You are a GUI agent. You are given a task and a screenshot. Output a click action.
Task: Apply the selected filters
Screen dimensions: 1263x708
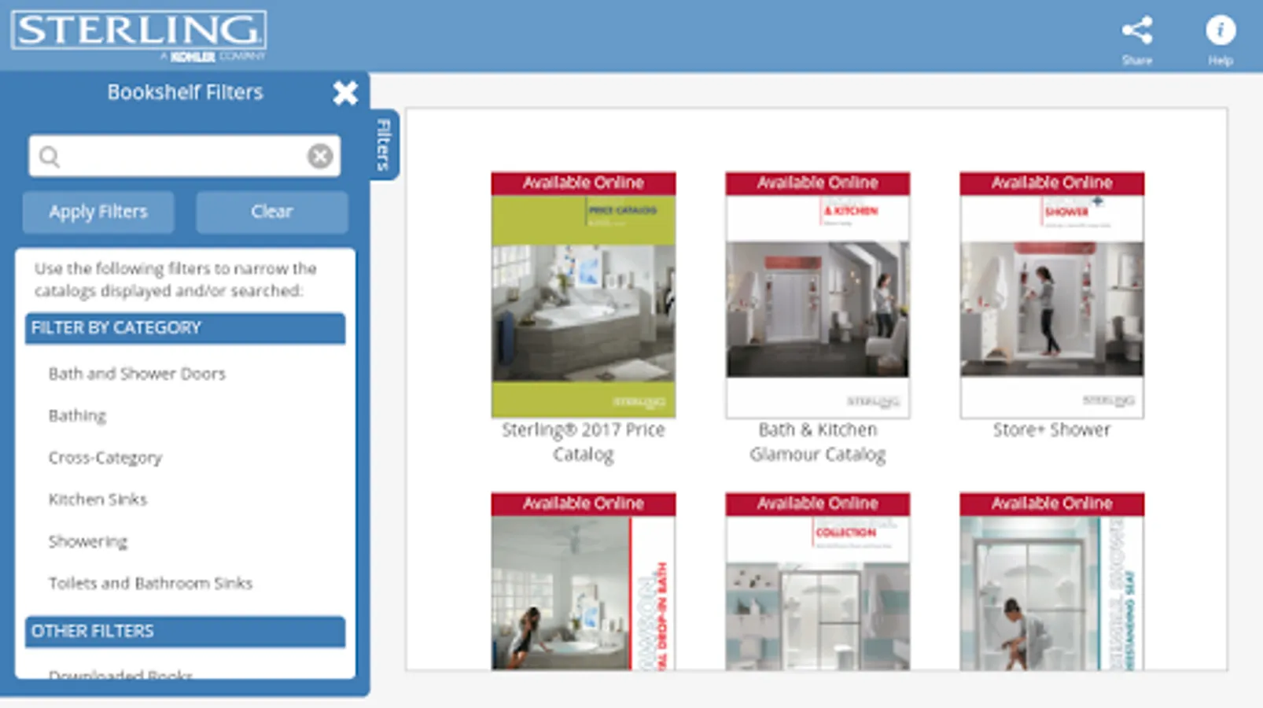tap(98, 212)
